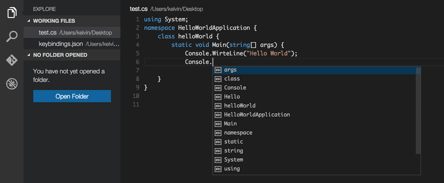Click 'Console.' on line 6

[198, 62]
